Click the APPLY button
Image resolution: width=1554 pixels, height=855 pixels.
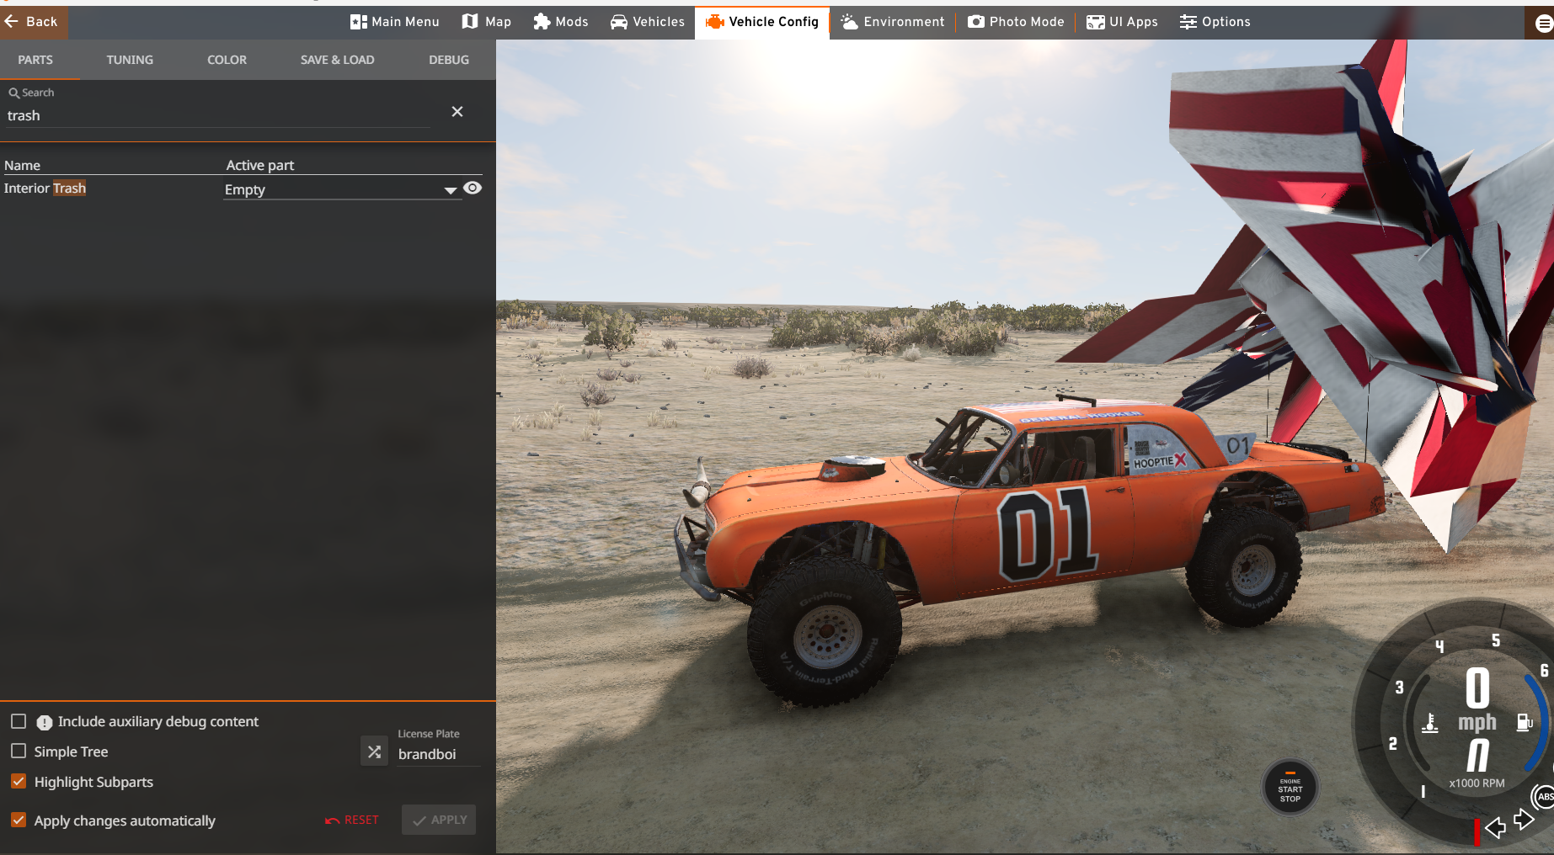pyautogui.click(x=439, y=820)
